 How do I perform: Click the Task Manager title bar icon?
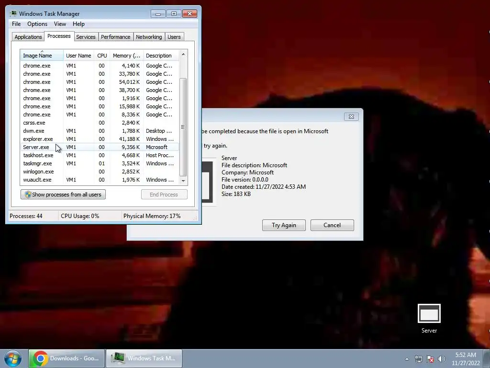tap(13, 13)
